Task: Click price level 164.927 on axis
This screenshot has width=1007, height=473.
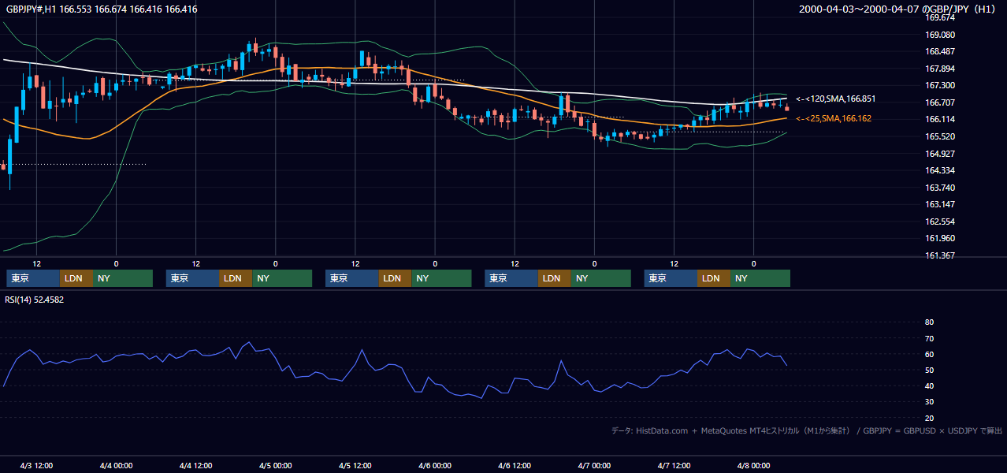Action: [x=940, y=154]
